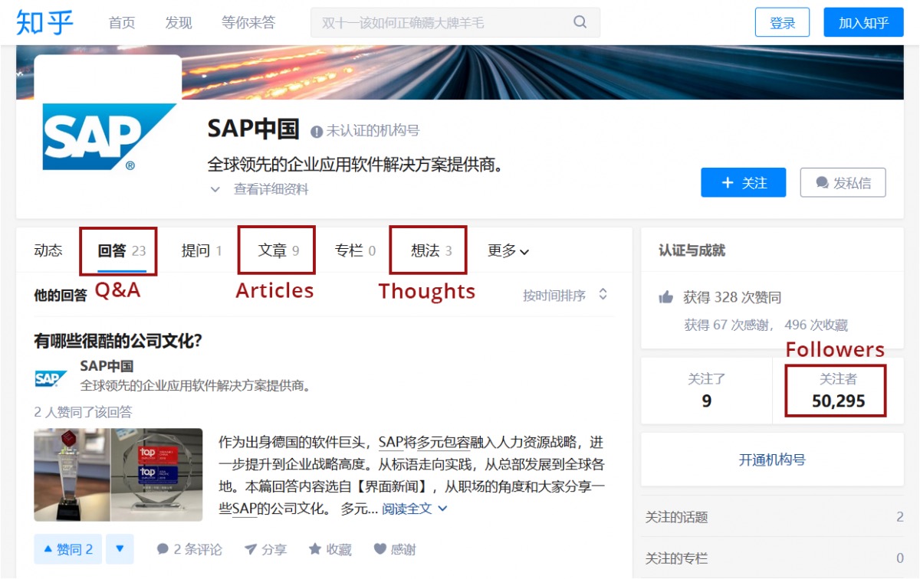Click profile tagline 全球领先的企业应用软件解决方案提供商。 under the name
This screenshot has height=579, width=920.
pos(355,164)
